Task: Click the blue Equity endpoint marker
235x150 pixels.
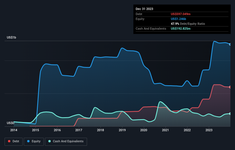Action: click(x=230, y=44)
